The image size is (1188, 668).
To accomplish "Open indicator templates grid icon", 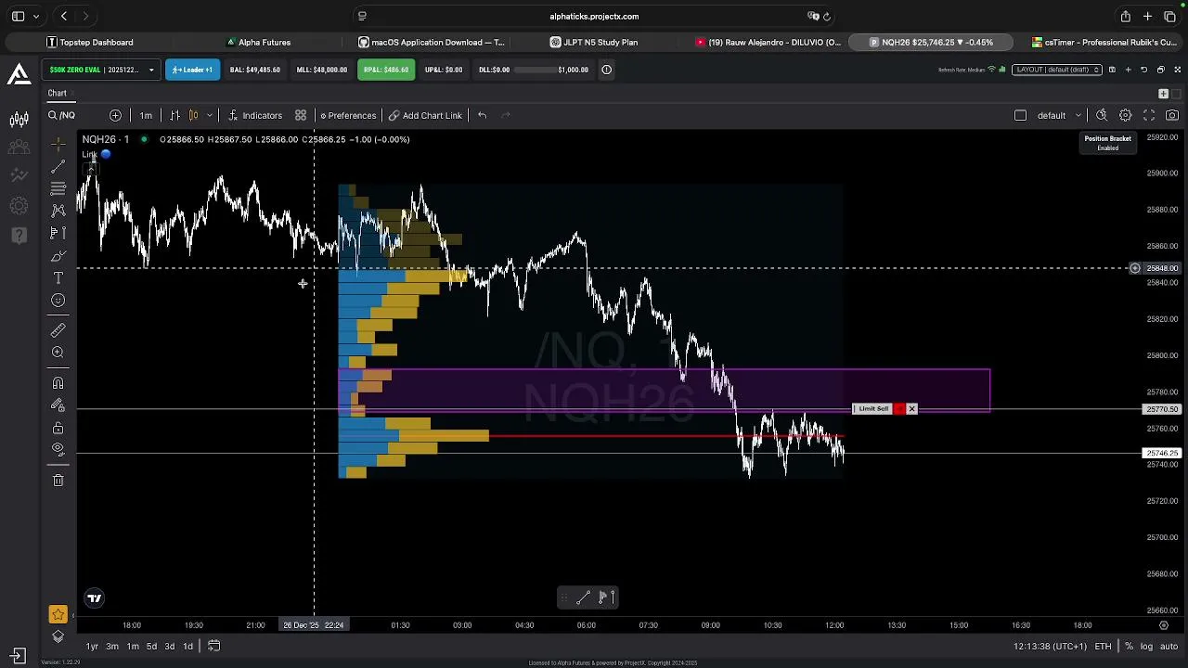I will click(301, 115).
